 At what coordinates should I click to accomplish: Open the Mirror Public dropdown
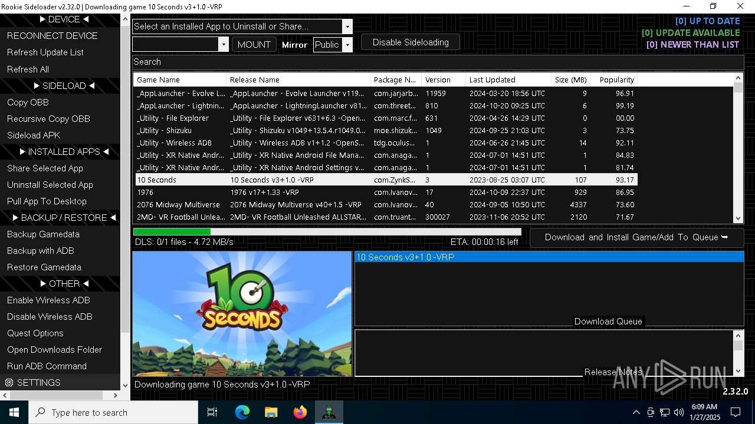[x=347, y=45]
